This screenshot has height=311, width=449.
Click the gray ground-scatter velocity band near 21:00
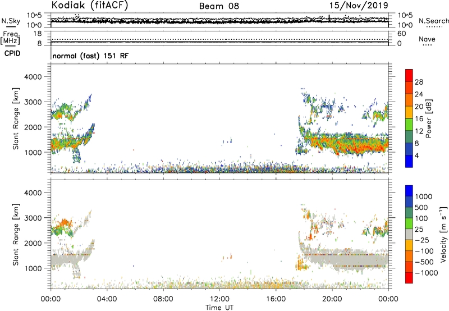[346, 260]
